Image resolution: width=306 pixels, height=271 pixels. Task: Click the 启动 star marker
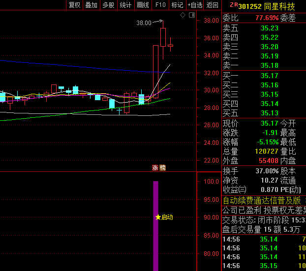164,217
